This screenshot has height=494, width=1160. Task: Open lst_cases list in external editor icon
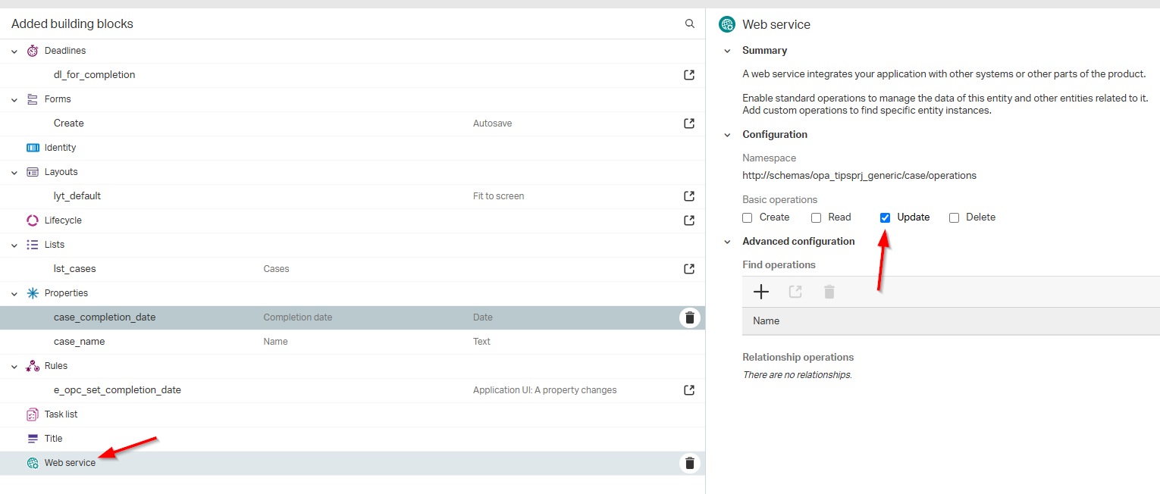click(x=689, y=269)
